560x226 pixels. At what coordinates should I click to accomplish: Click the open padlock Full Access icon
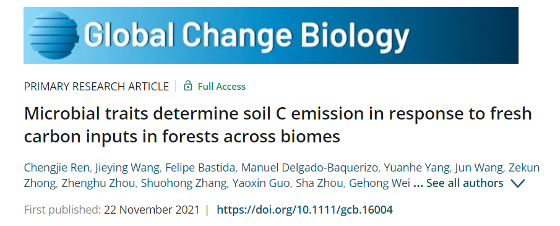point(188,86)
